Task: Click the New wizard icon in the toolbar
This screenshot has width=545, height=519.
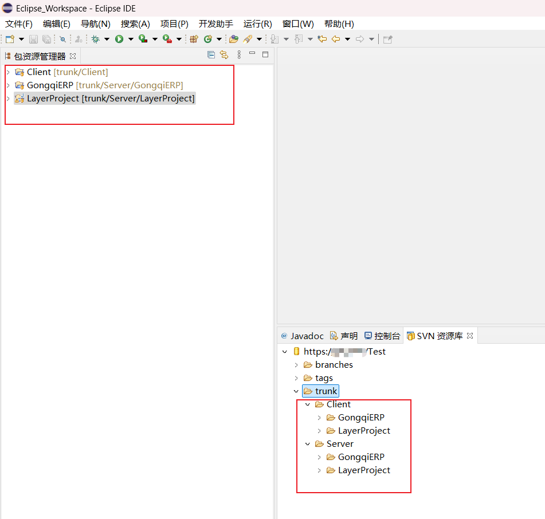Action: tap(10, 40)
